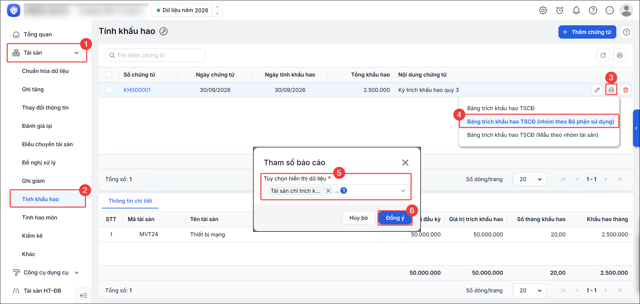
Task: Delete voucher KH000001 with trash icon
Action: (x=626, y=90)
